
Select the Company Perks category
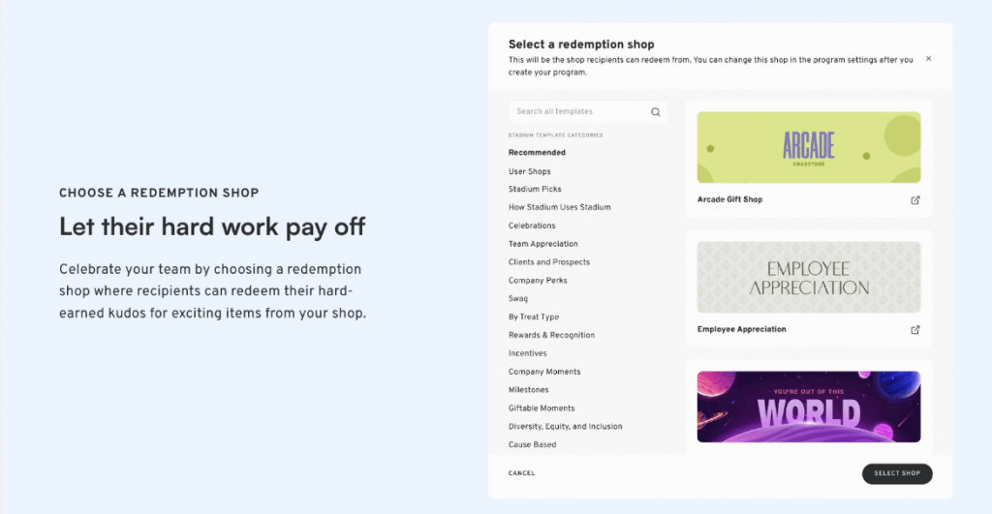pyautogui.click(x=538, y=281)
